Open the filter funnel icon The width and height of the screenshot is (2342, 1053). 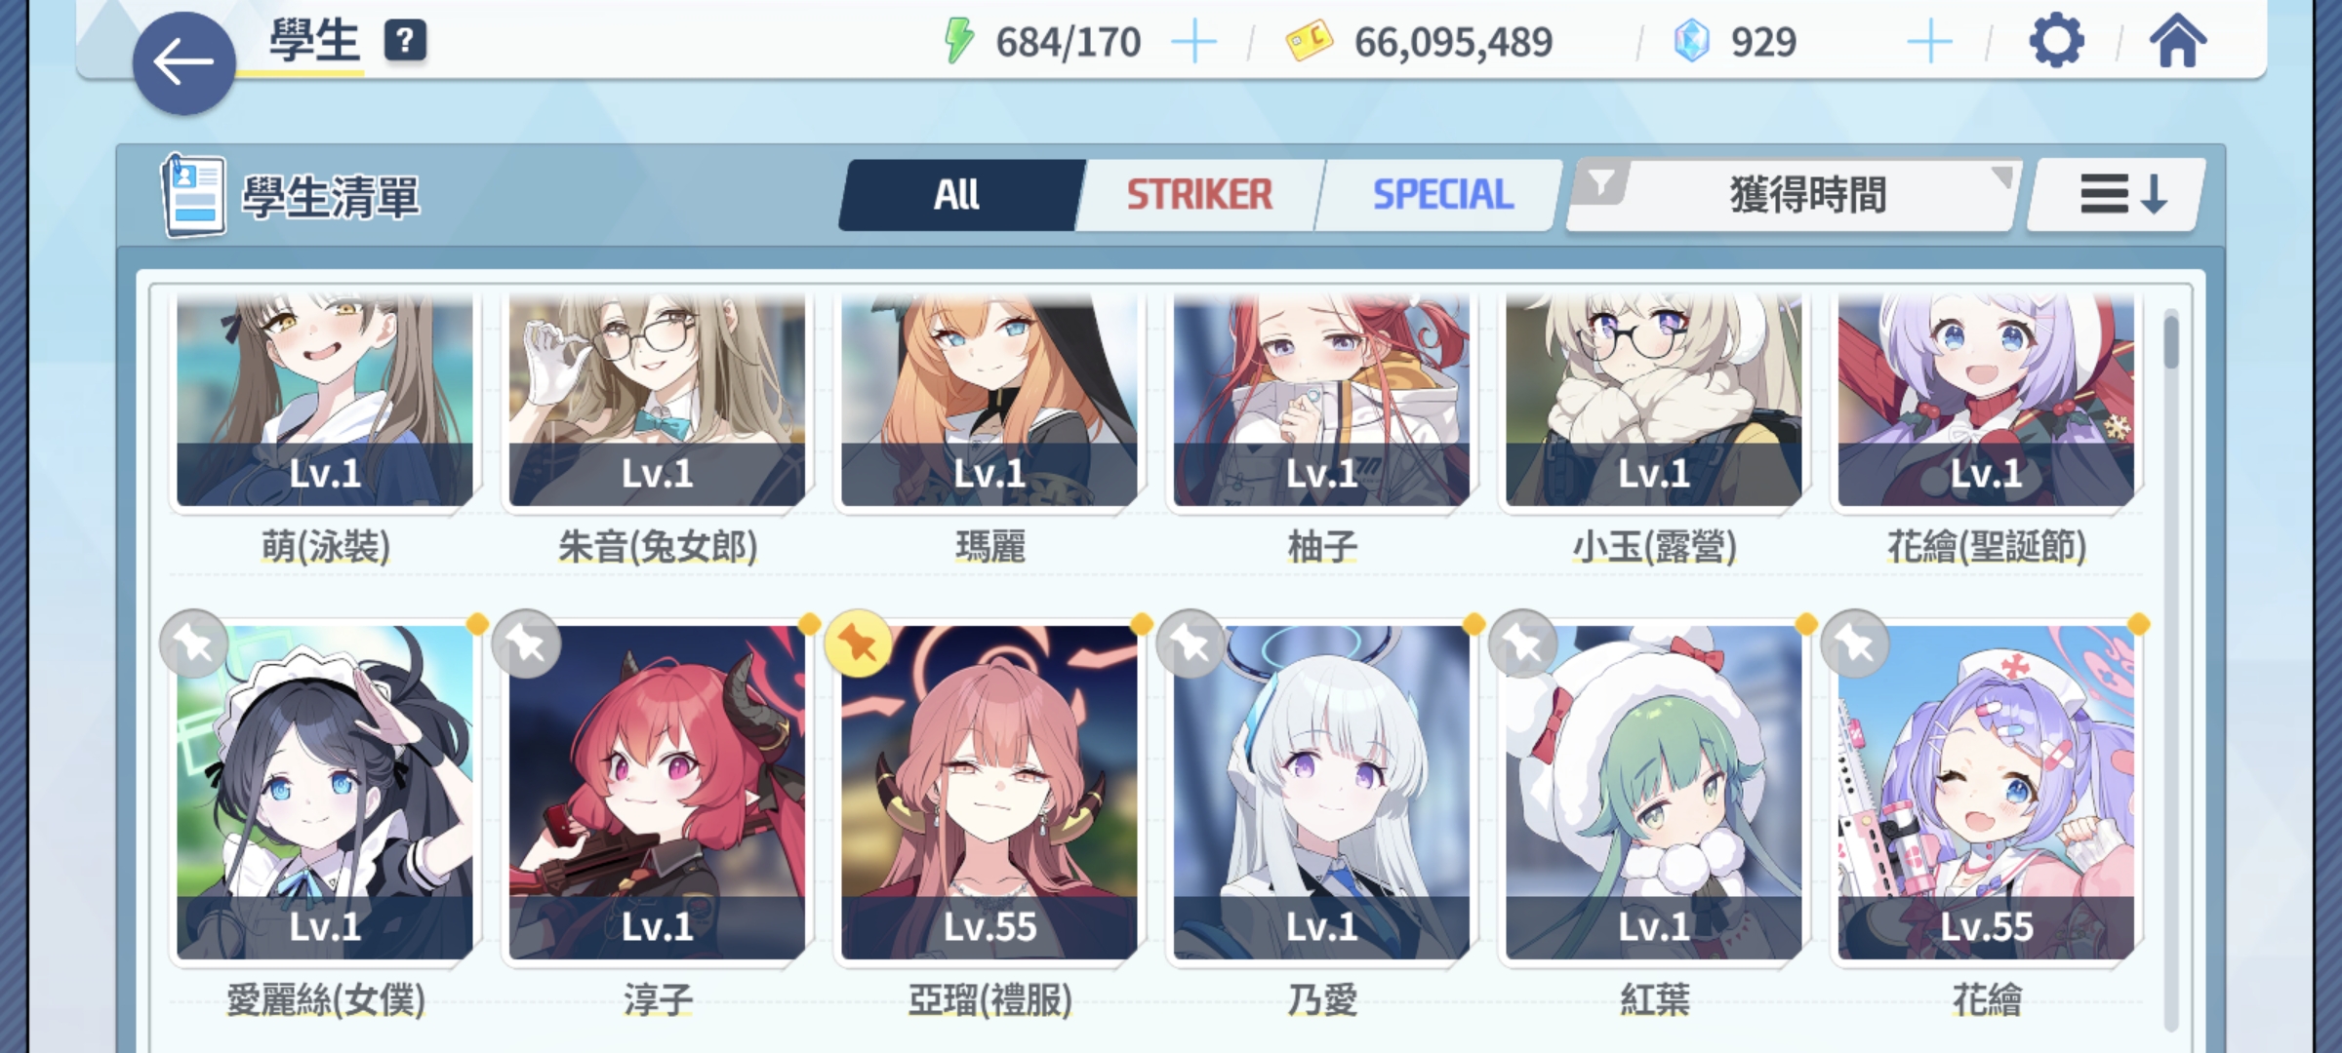pyautogui.click(x=1601, y=182)
